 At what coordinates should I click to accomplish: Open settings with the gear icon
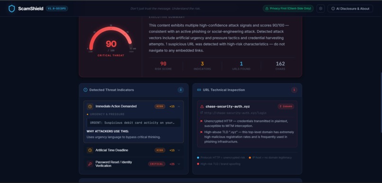click(320, 9)
